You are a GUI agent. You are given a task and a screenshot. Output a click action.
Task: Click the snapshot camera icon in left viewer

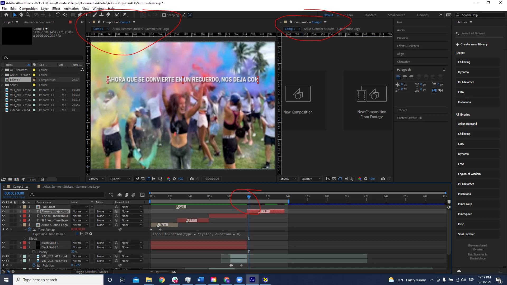click(x=192, y=179)
